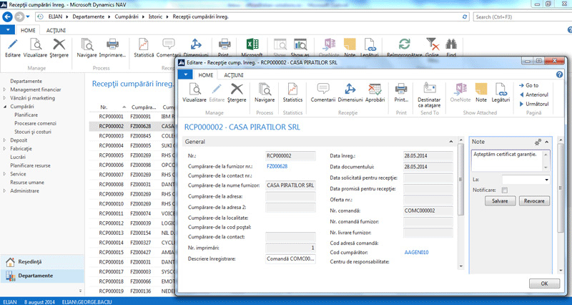Select HOME tab in Editare dialog
The image size is (572, 305).
tap(206, 75)
